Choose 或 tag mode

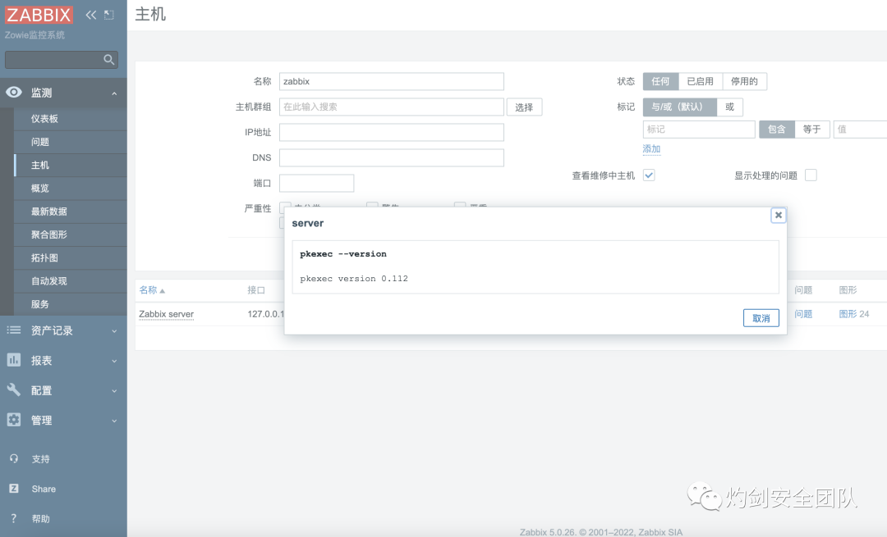click(730, 107)
